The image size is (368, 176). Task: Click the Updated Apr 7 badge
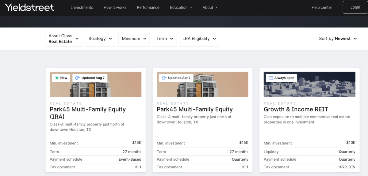[176, 78]
